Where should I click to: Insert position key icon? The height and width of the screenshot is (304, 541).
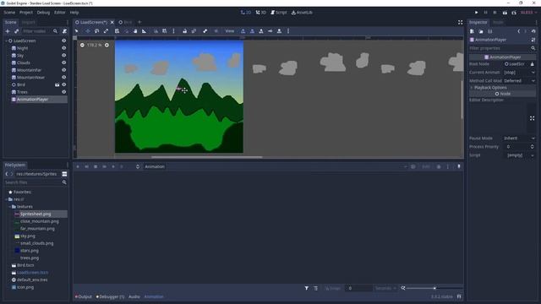click(243, 31)
